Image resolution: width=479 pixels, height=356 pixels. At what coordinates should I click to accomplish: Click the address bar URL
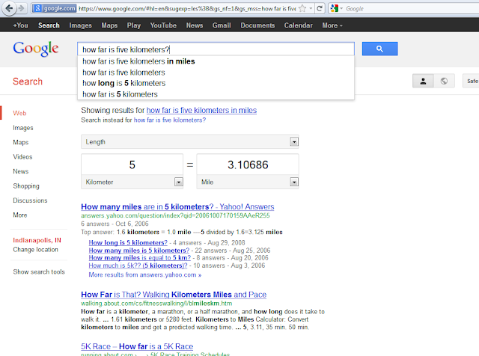click(187, 8)
